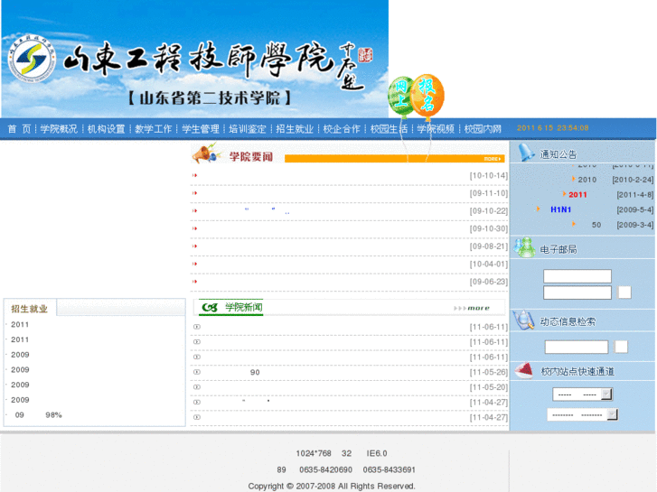Open the 校企合作 menu item
The width and height of the screenshot is (657, 492).
point(342,129)
